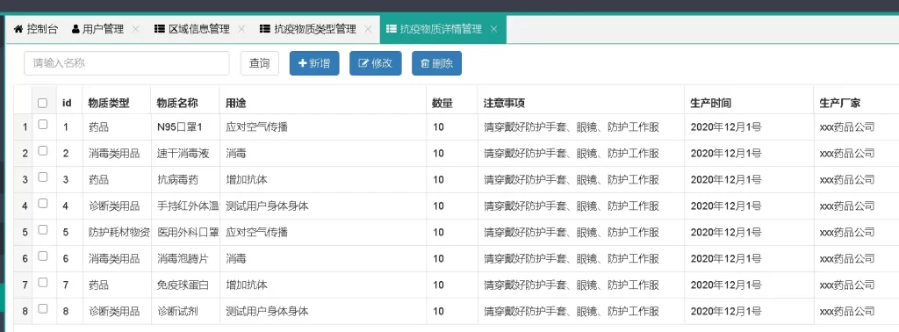Select the 抗病毒药 name cell
The height and width of the screenshot is (332, 899).
click(185, 180)
